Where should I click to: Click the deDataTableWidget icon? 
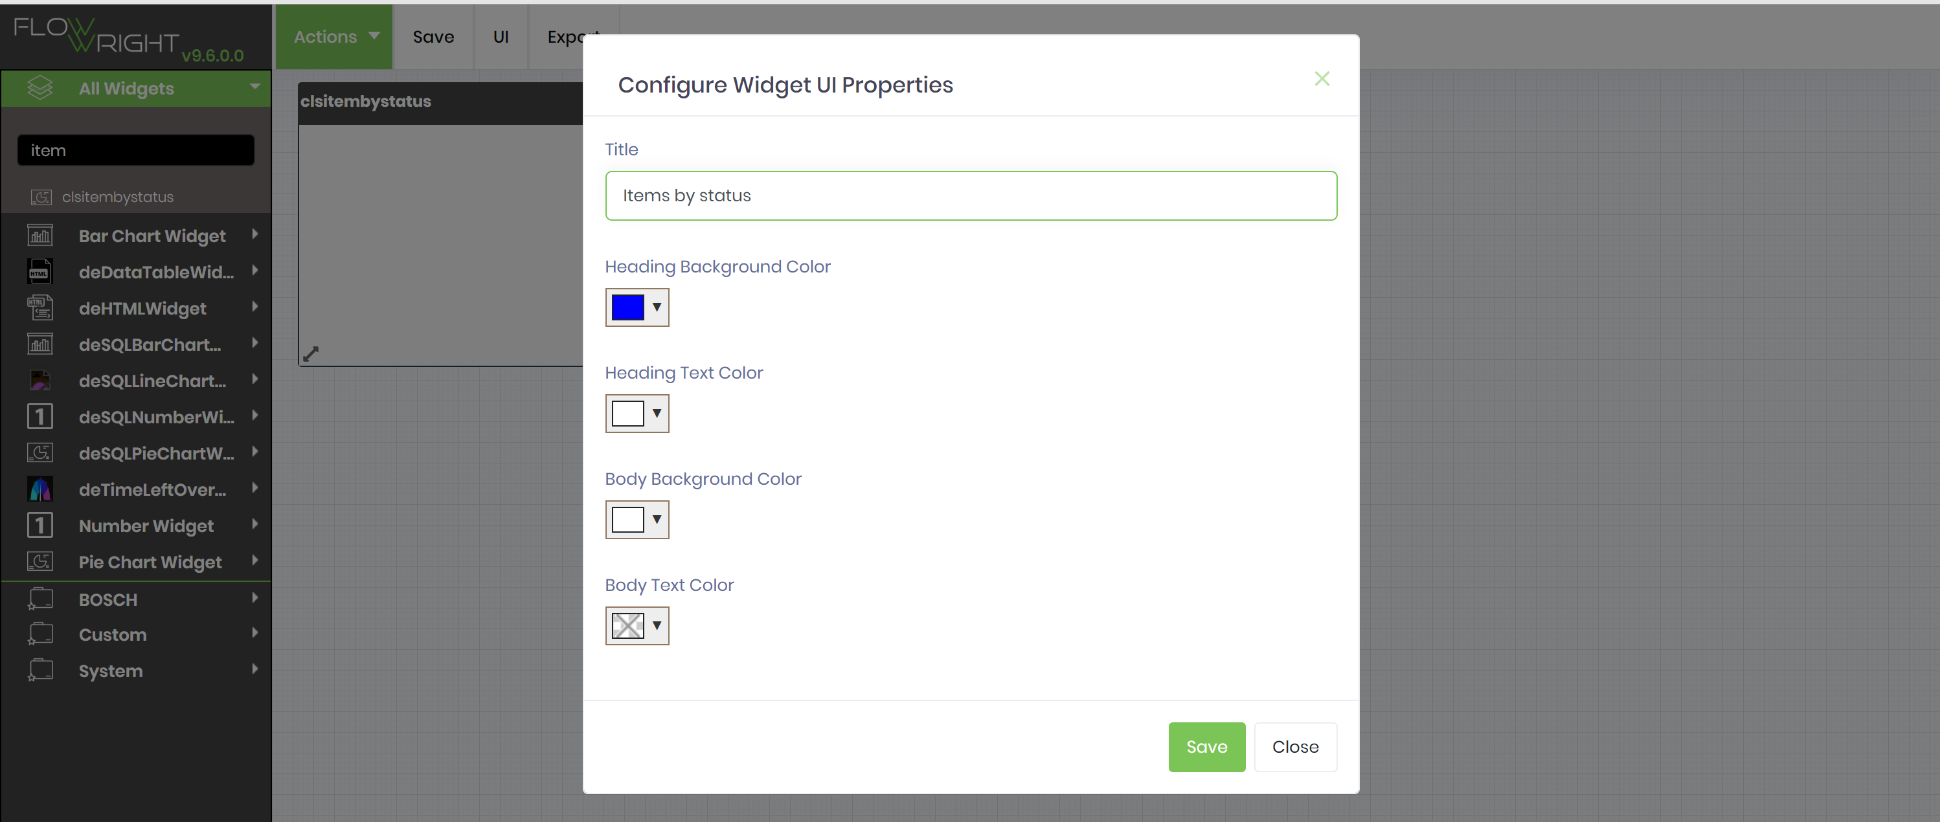pyautogui.click(x=40, y=271)
